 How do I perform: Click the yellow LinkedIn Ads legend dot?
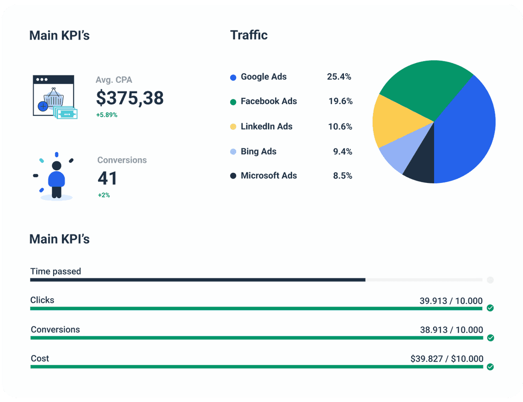click(x=234, y=126)
